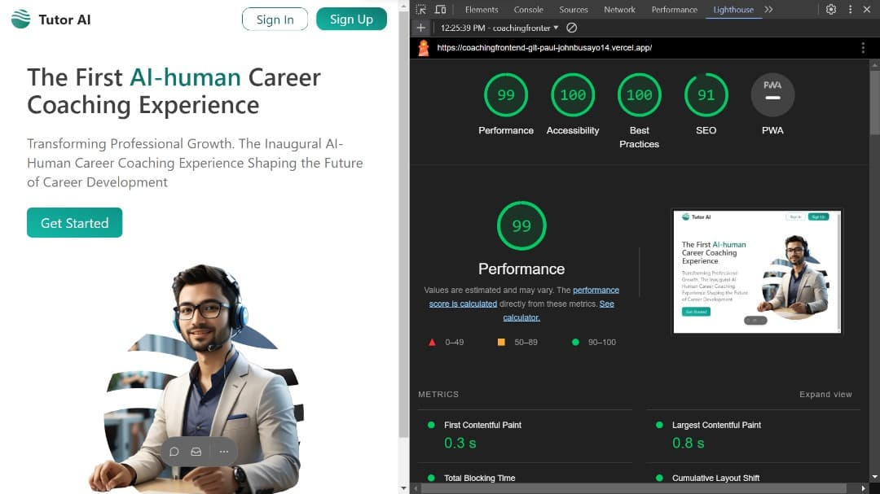Click the comment bubble icon in floating toolbar
The width and height of the screenshot is (880, 494).
(x=174, y=452)
